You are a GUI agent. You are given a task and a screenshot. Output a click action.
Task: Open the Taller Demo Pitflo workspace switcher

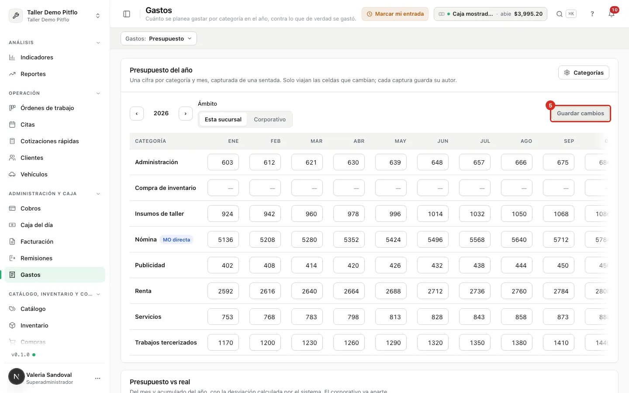[x=55, y=16]
